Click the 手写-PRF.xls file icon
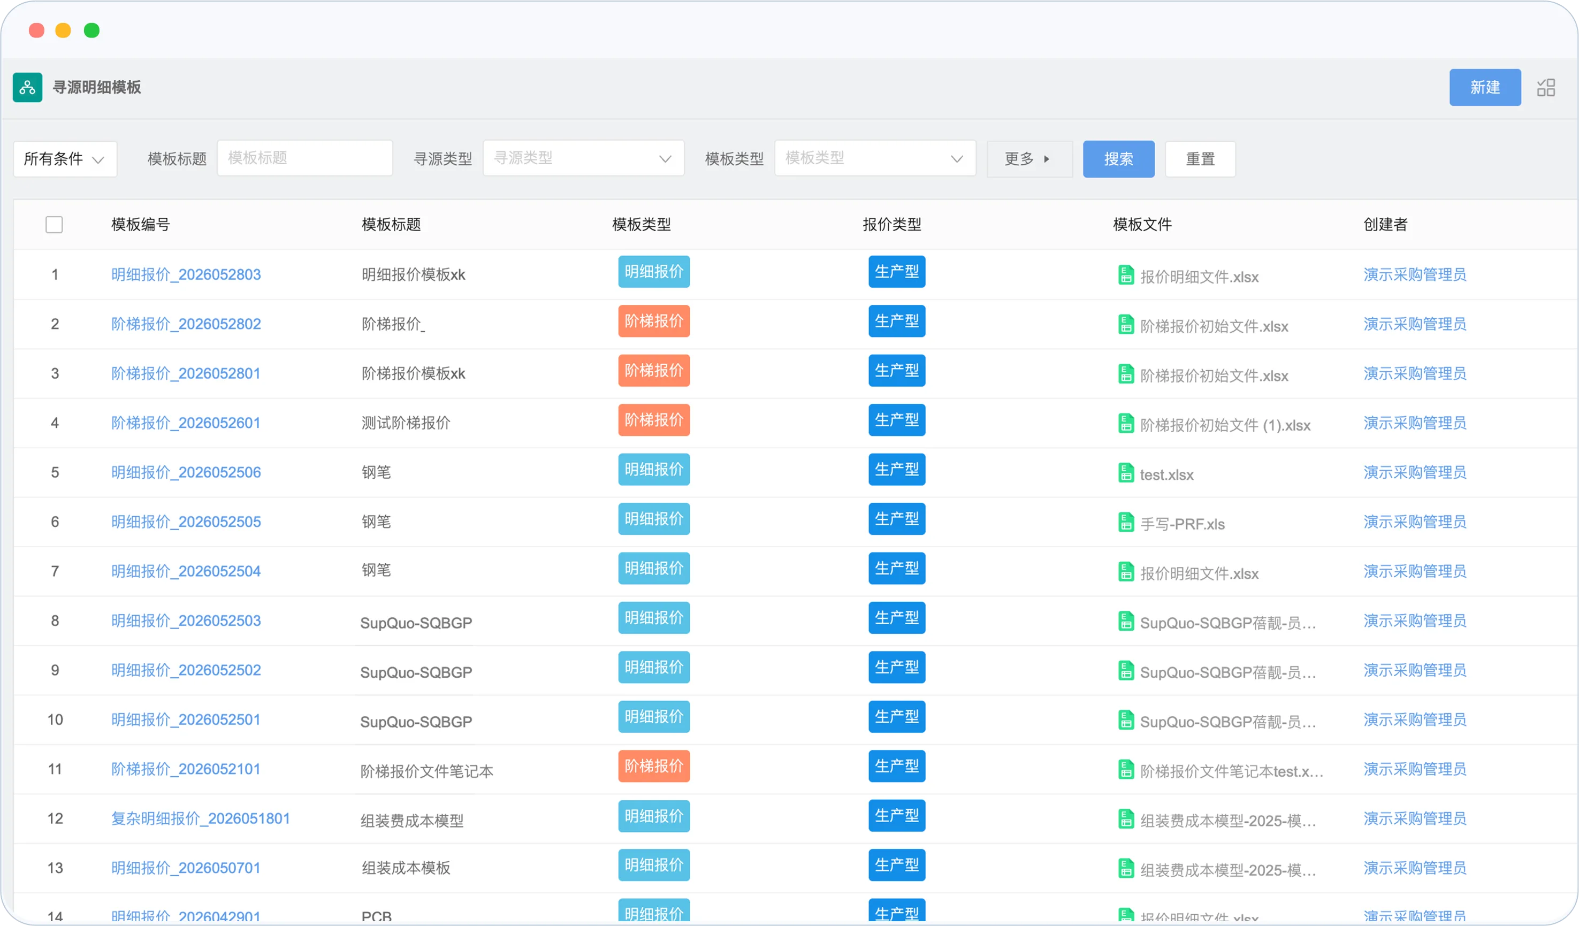Image resolution: width=1579 pixels, height=926 pixels. [x=1126, y=523]
